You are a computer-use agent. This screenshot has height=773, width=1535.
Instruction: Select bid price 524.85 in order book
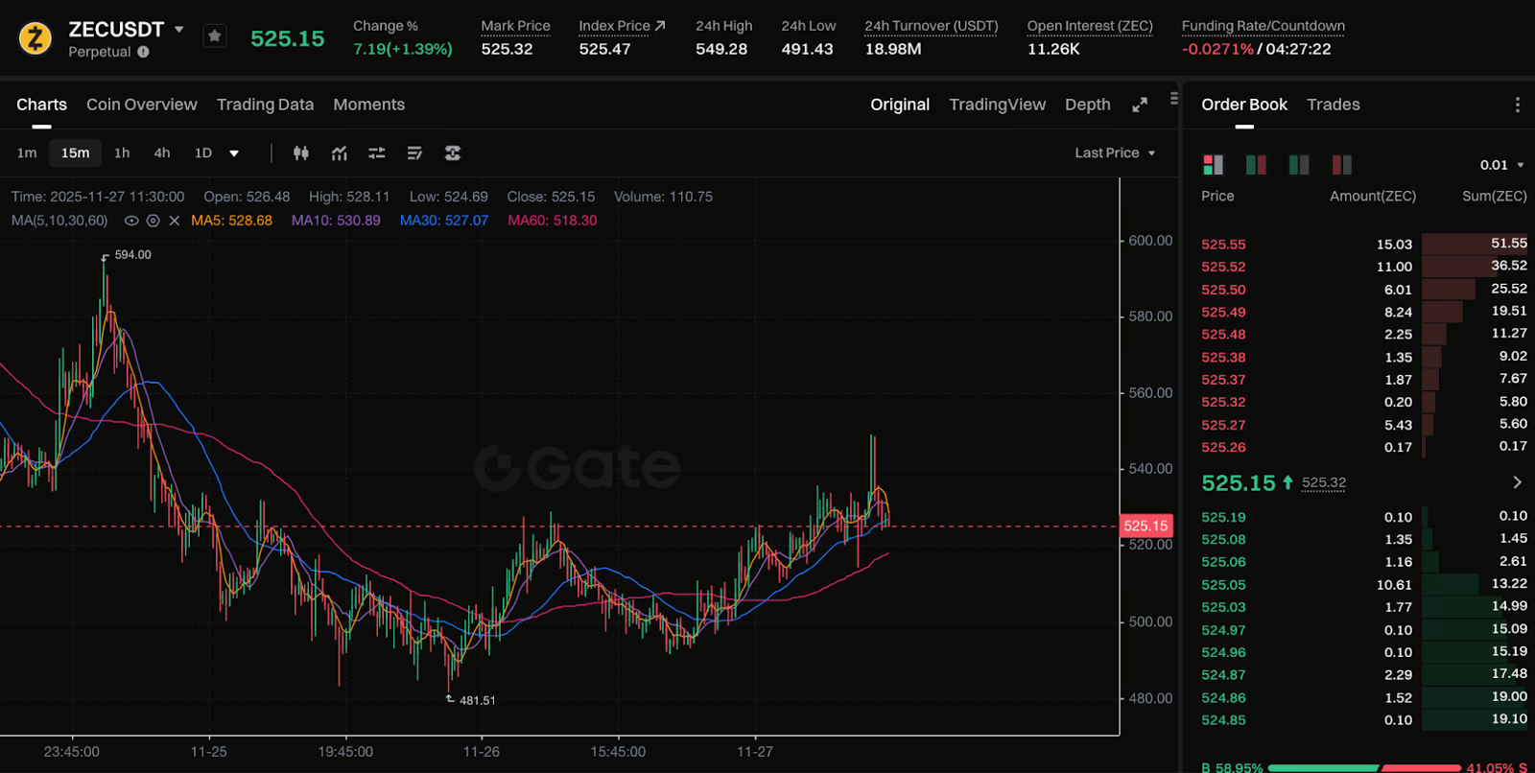1223,720
